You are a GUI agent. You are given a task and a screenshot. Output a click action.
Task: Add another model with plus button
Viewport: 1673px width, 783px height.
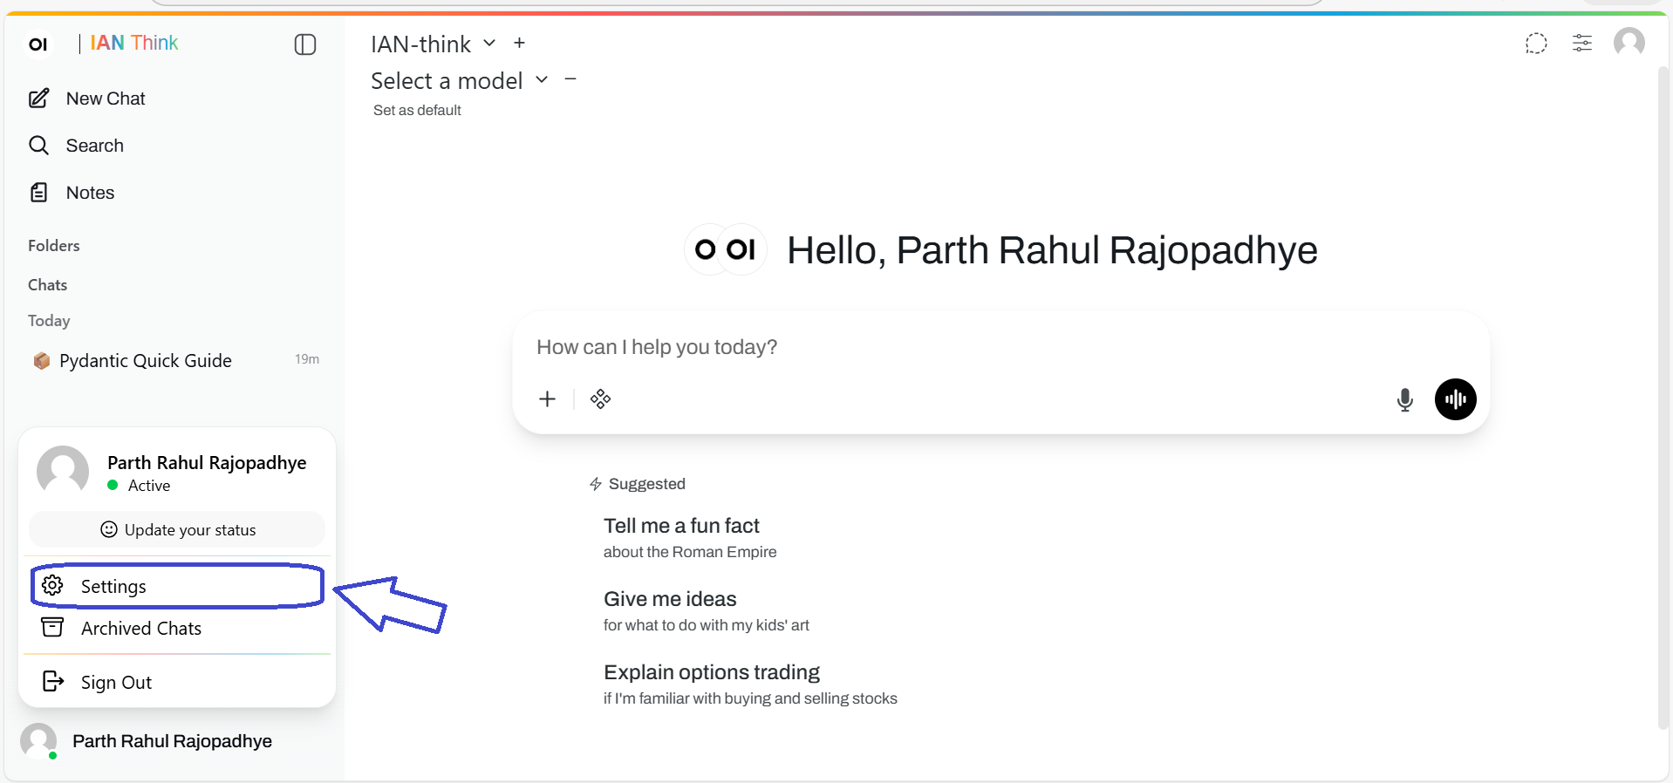click(x=519, y=43)
